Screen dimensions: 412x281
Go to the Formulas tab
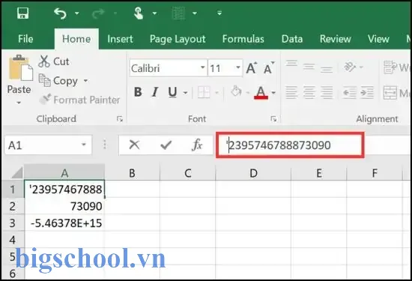click(x=243, y=39)
